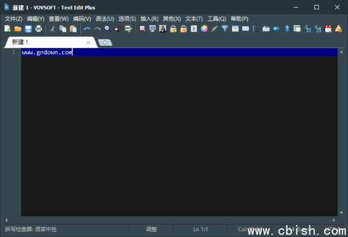Open the 编码(V) menu
The image size is (348, 237).
[82, 18]
